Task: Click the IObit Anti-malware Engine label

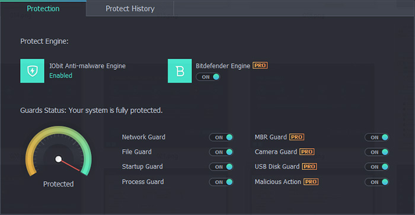Action: (x=87, y=66)
